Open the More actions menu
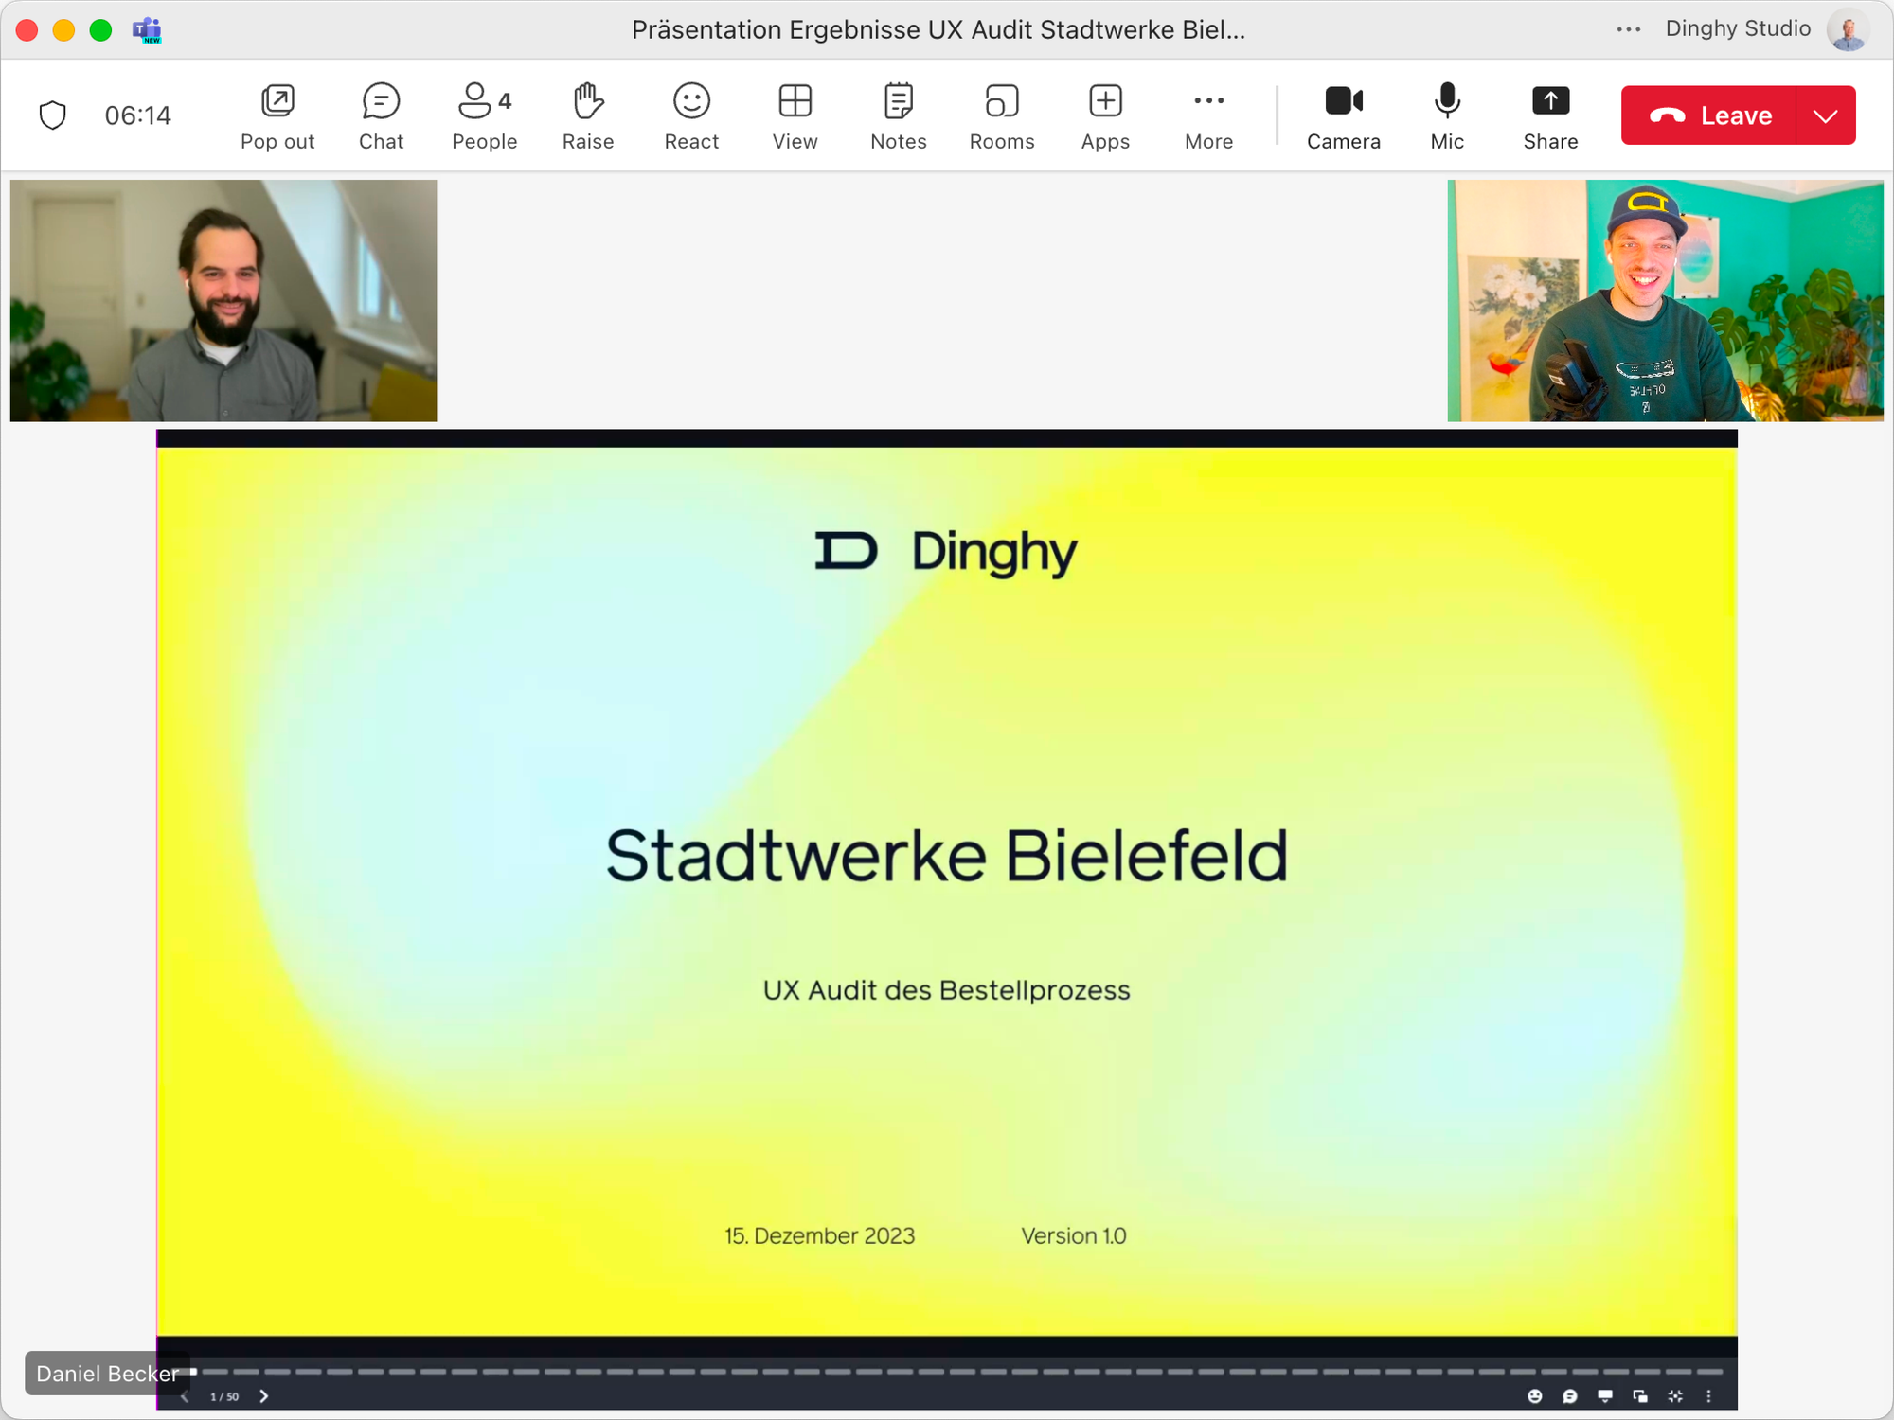Screen dimensions: 1894x1420 [x=1208, y=115]
